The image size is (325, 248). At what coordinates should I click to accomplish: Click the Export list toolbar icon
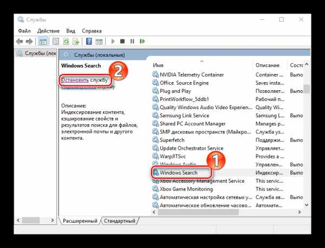(76, 42)
